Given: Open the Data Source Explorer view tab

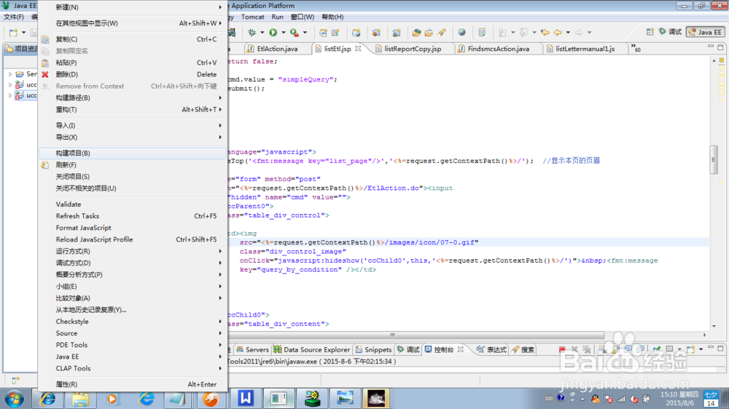Looking at the screenshot, I should pos(311,349).
